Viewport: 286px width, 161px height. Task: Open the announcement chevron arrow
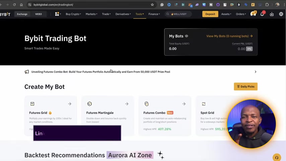click(256, 72)
